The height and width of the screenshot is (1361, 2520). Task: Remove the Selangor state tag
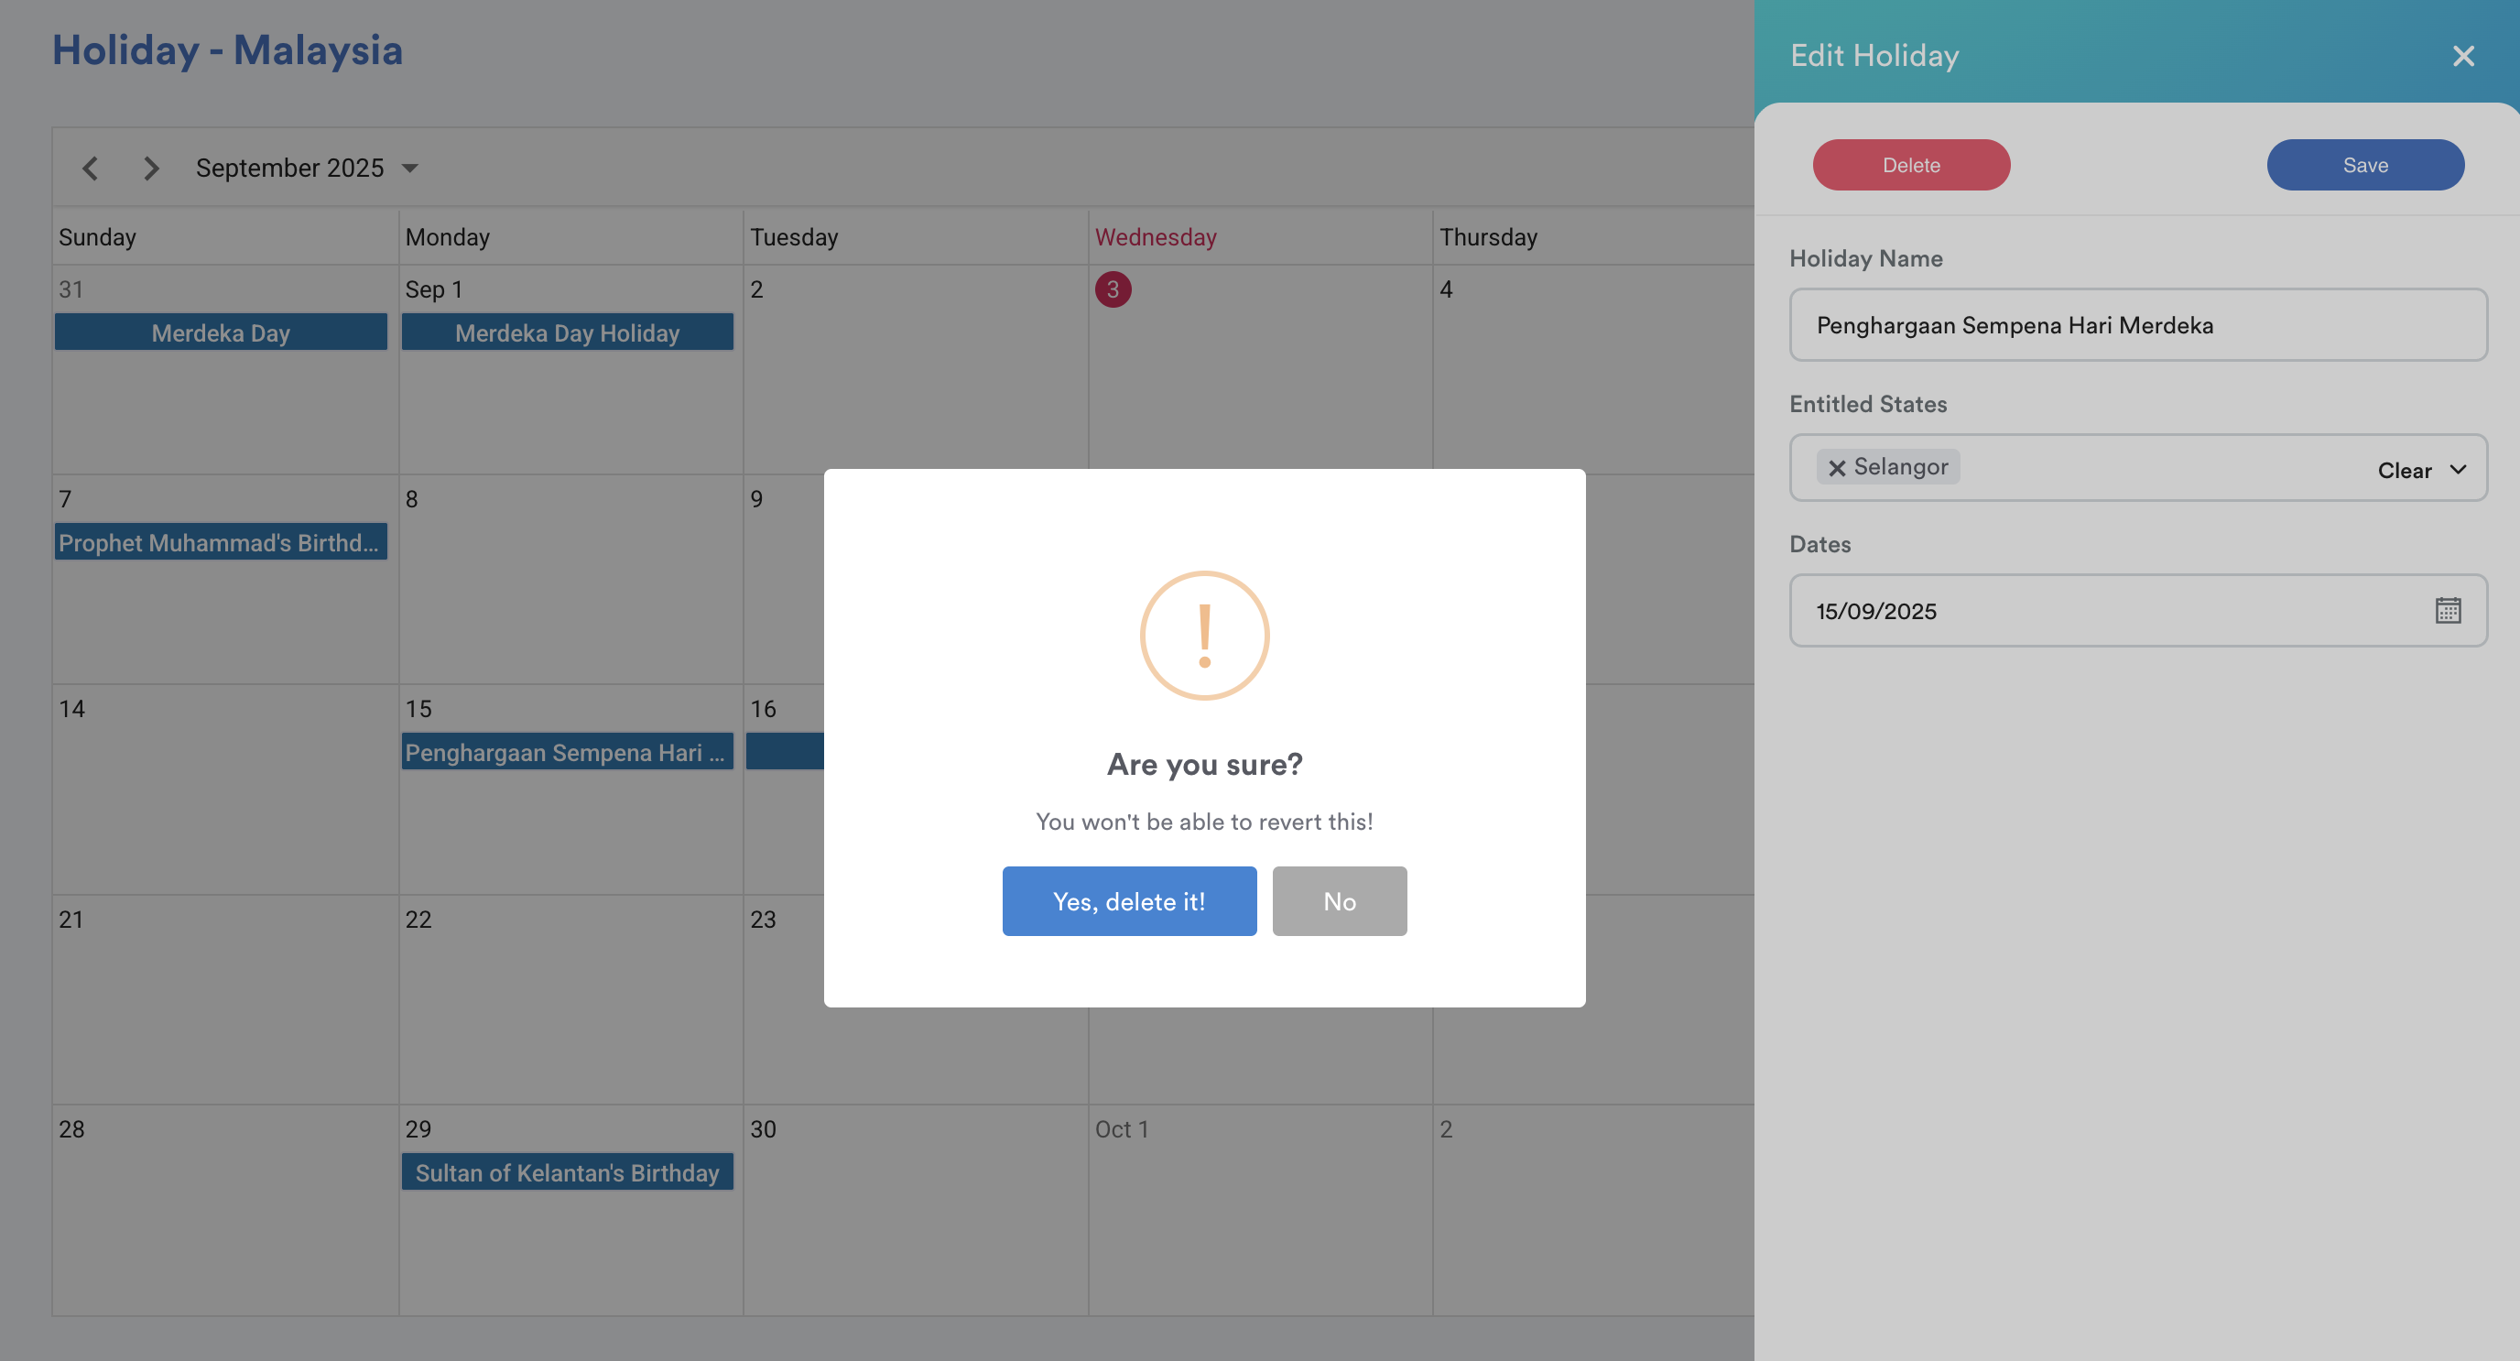(1836, 468)
